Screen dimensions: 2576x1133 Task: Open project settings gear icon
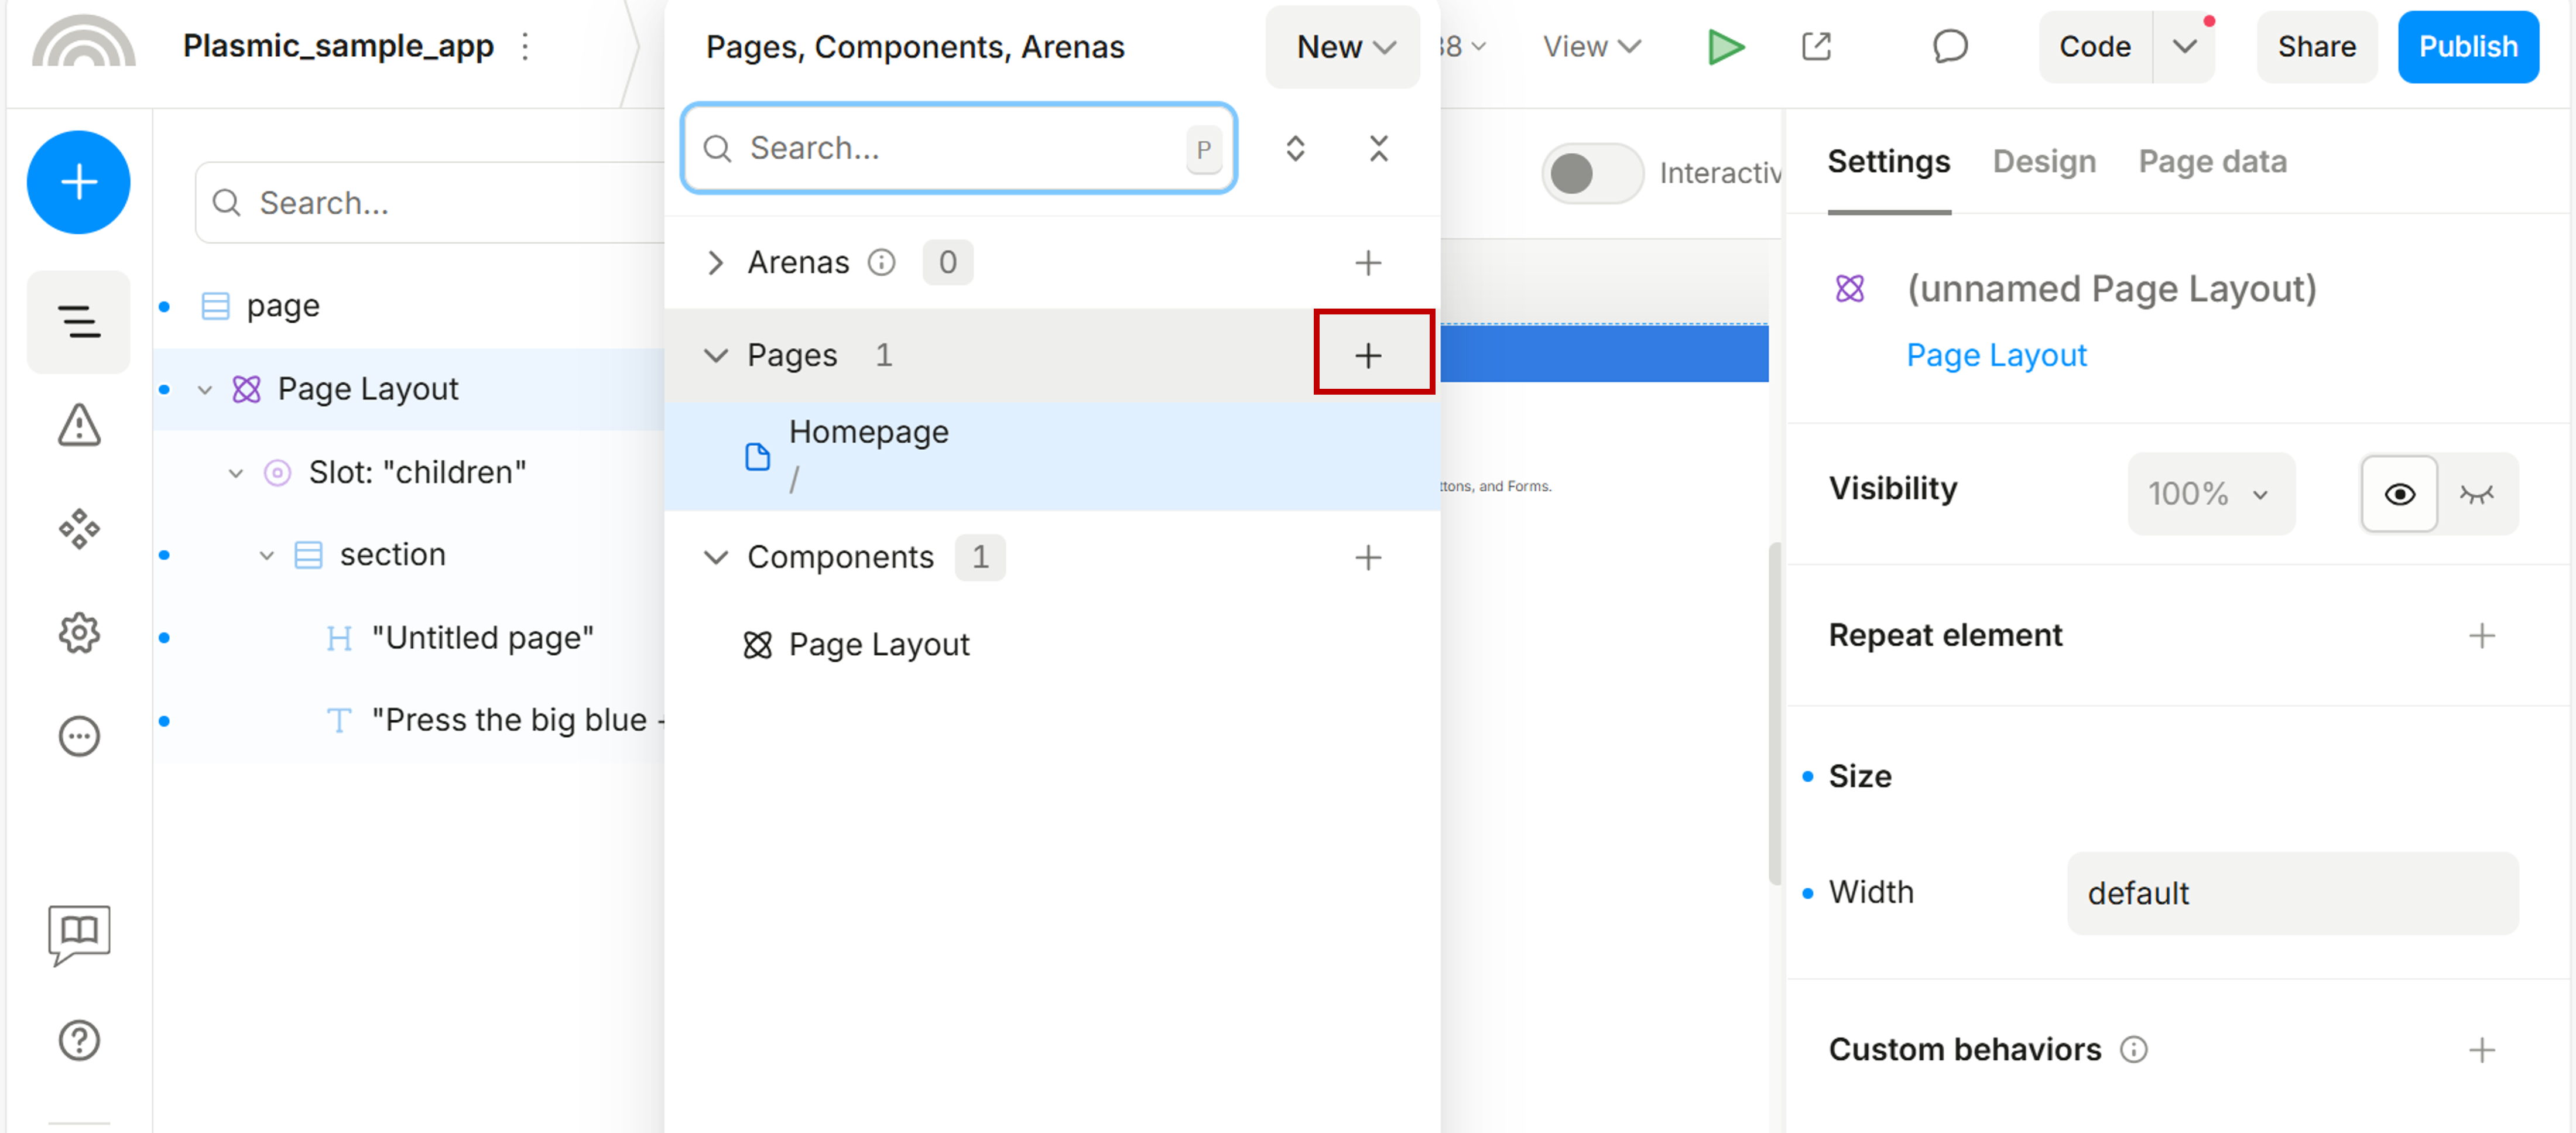click(78, 633)
